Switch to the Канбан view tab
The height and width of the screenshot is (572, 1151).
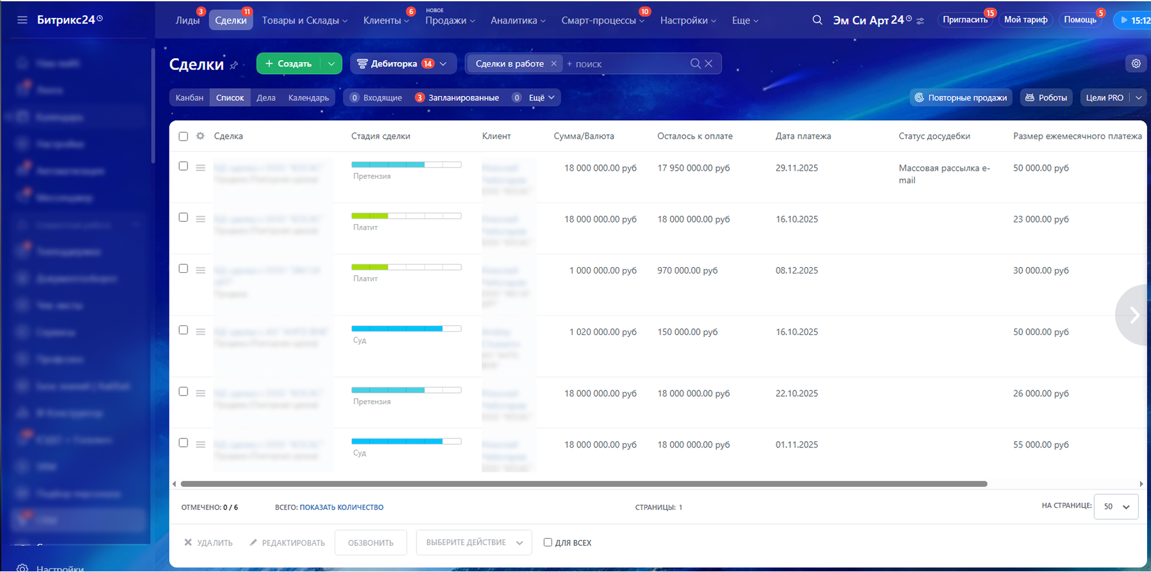tap(189, 98)
